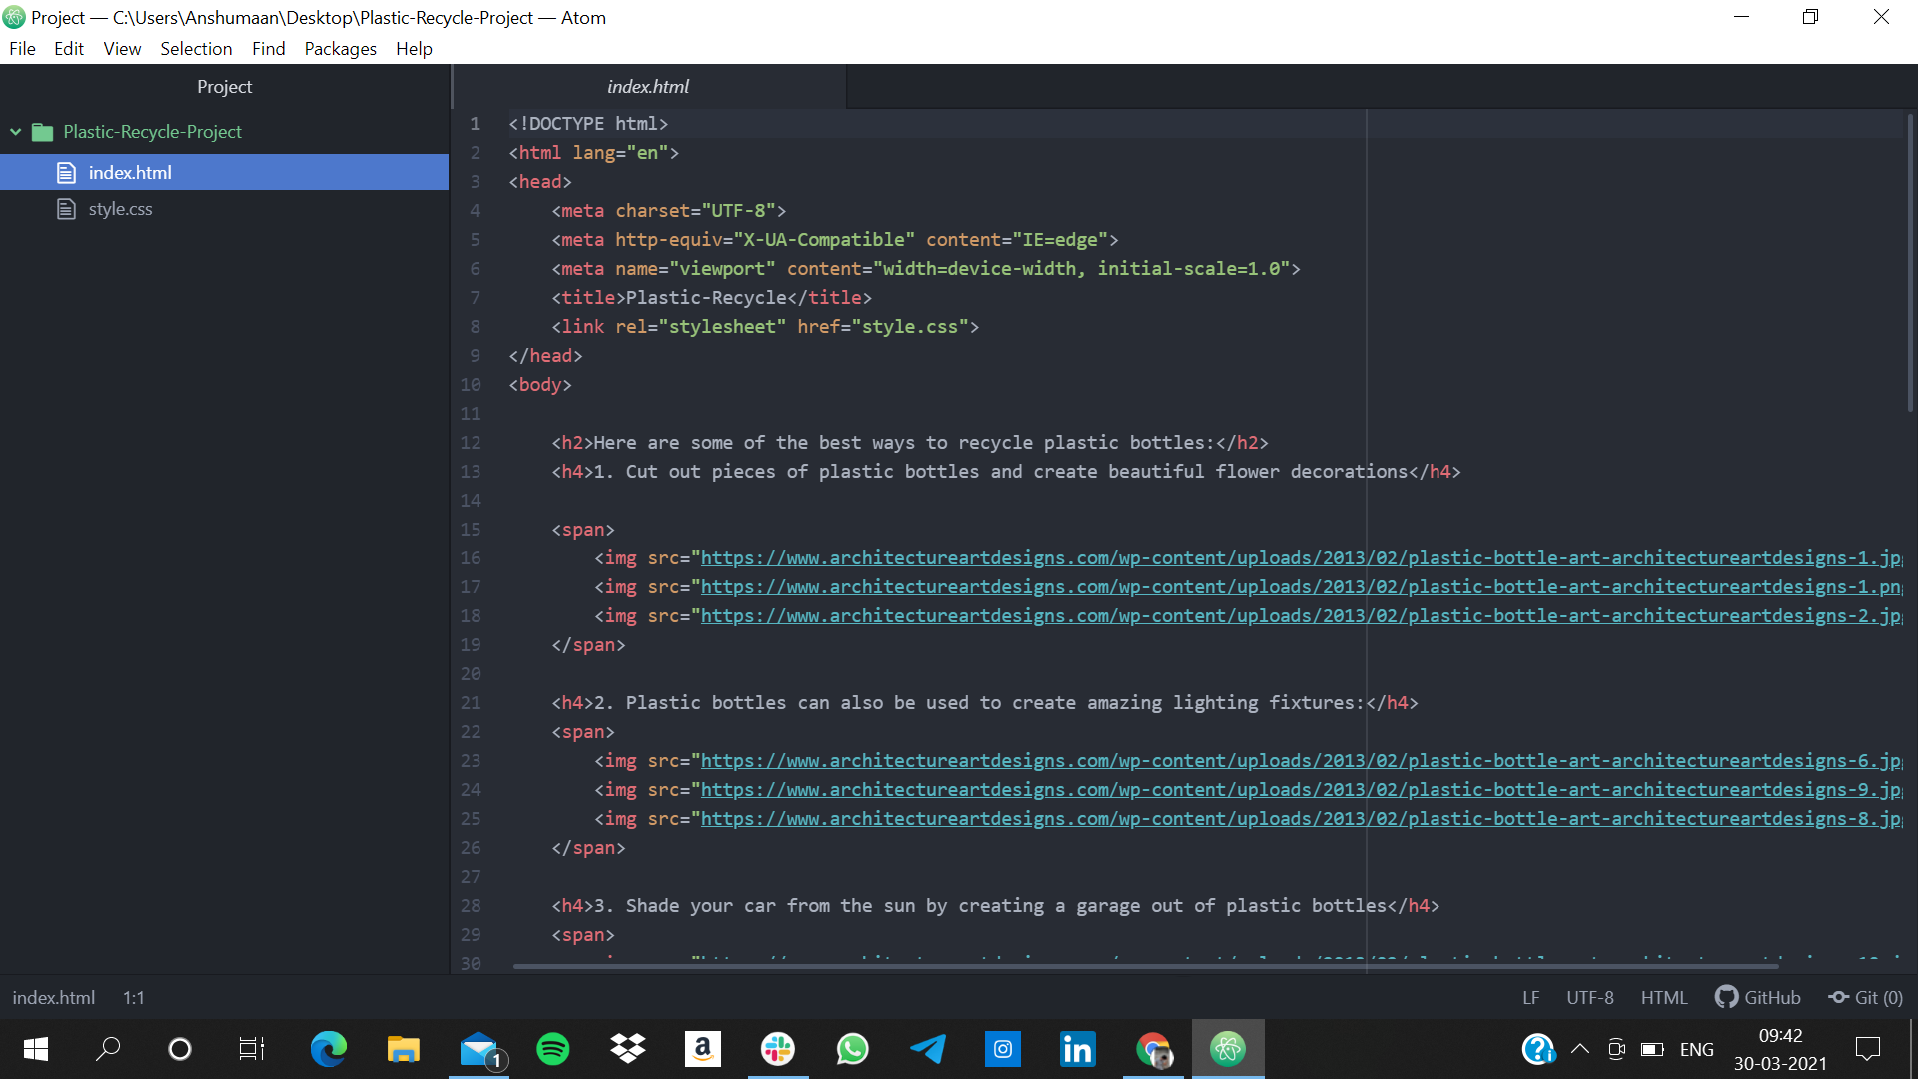
Task: Open Telegram from the taskbar
Action: tap(928, 1049)
